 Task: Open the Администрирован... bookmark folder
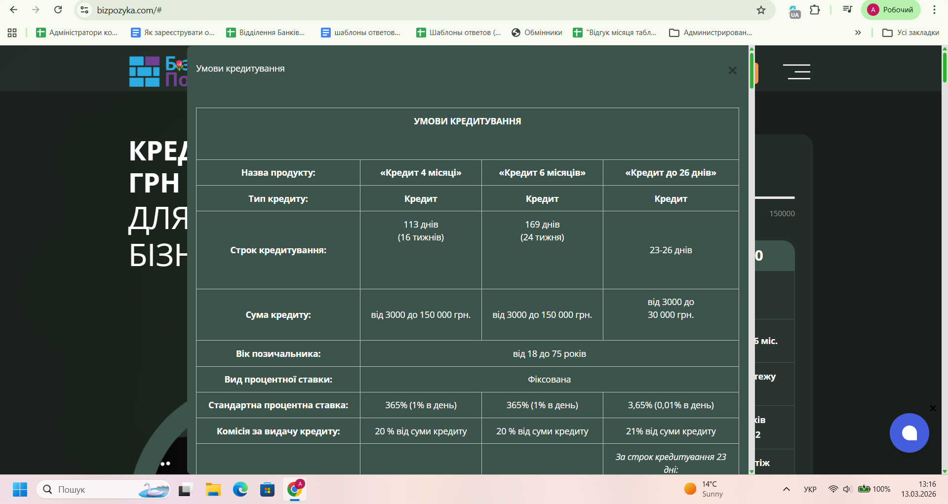point(711,33)
